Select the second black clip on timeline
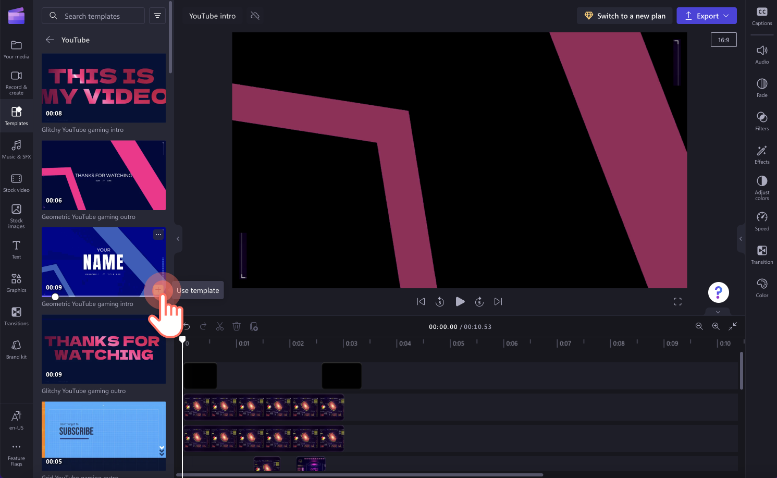Image resolution: width=777 pixels, height=478 pixels. pos(341,376)
